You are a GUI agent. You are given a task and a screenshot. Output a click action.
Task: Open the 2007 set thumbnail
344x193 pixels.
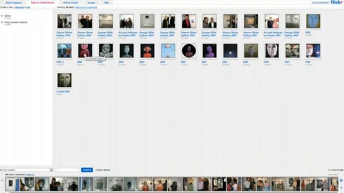106,51
